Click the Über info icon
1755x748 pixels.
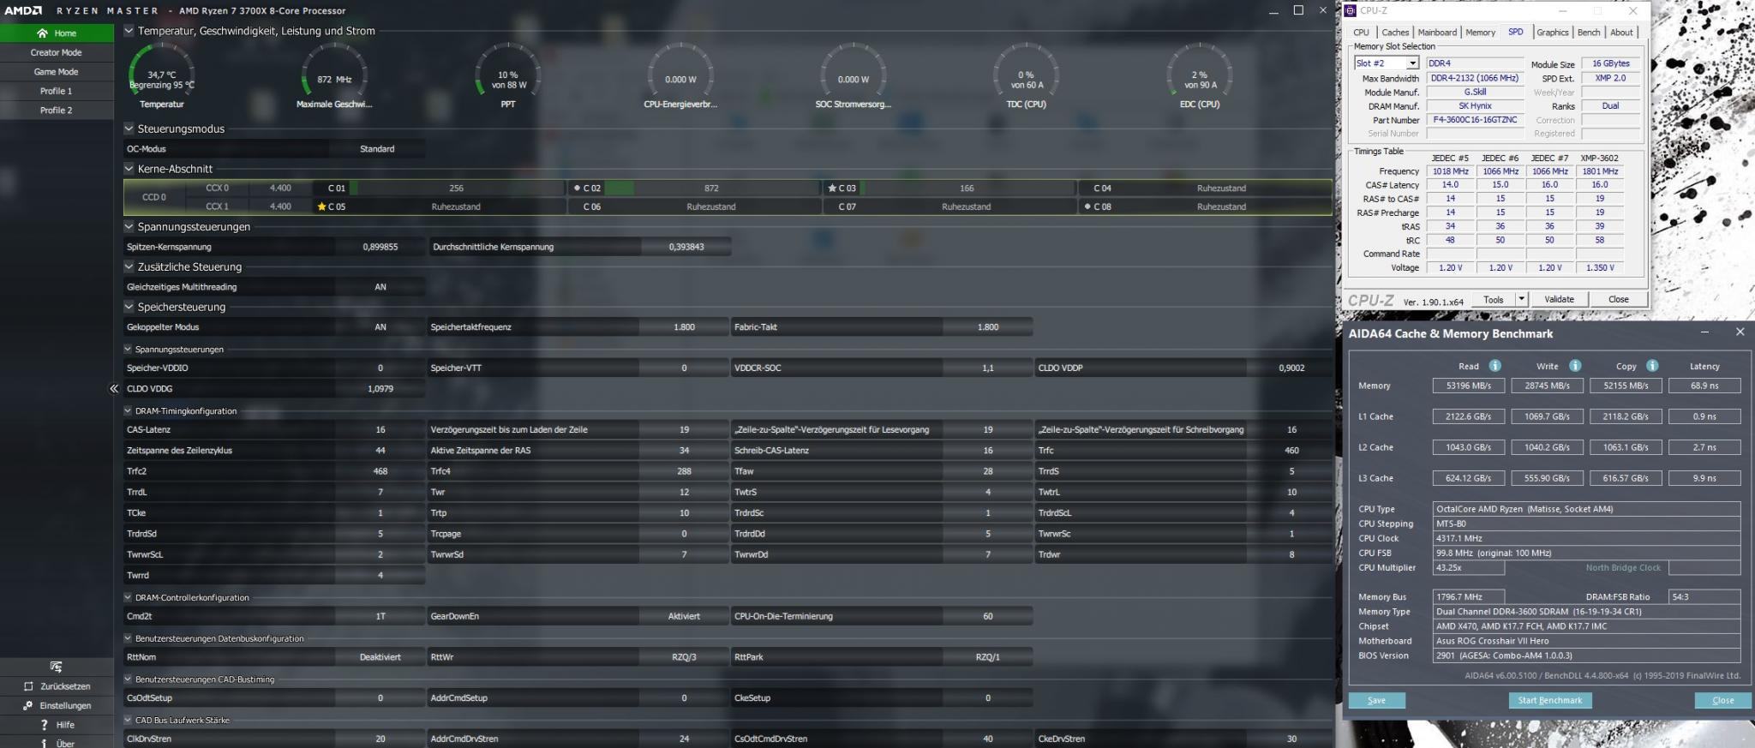[45, 743]
